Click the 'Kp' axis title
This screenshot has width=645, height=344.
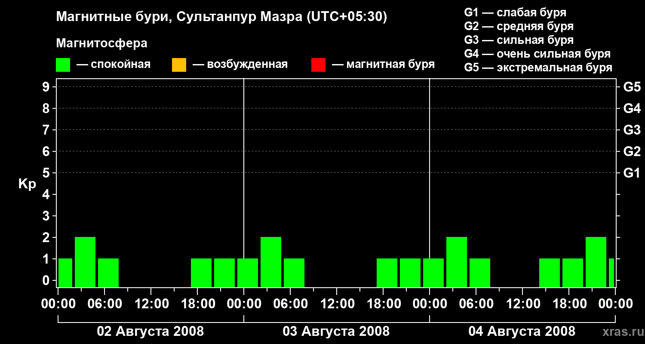[27, 184]
